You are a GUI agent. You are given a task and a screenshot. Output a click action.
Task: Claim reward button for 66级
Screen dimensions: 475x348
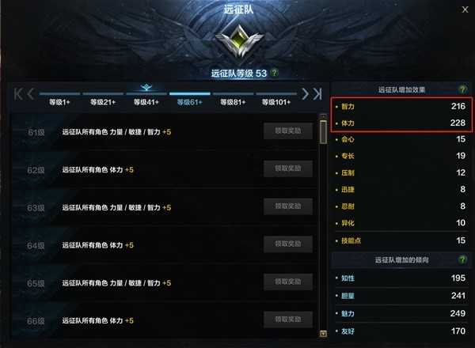tap(288, 320)
